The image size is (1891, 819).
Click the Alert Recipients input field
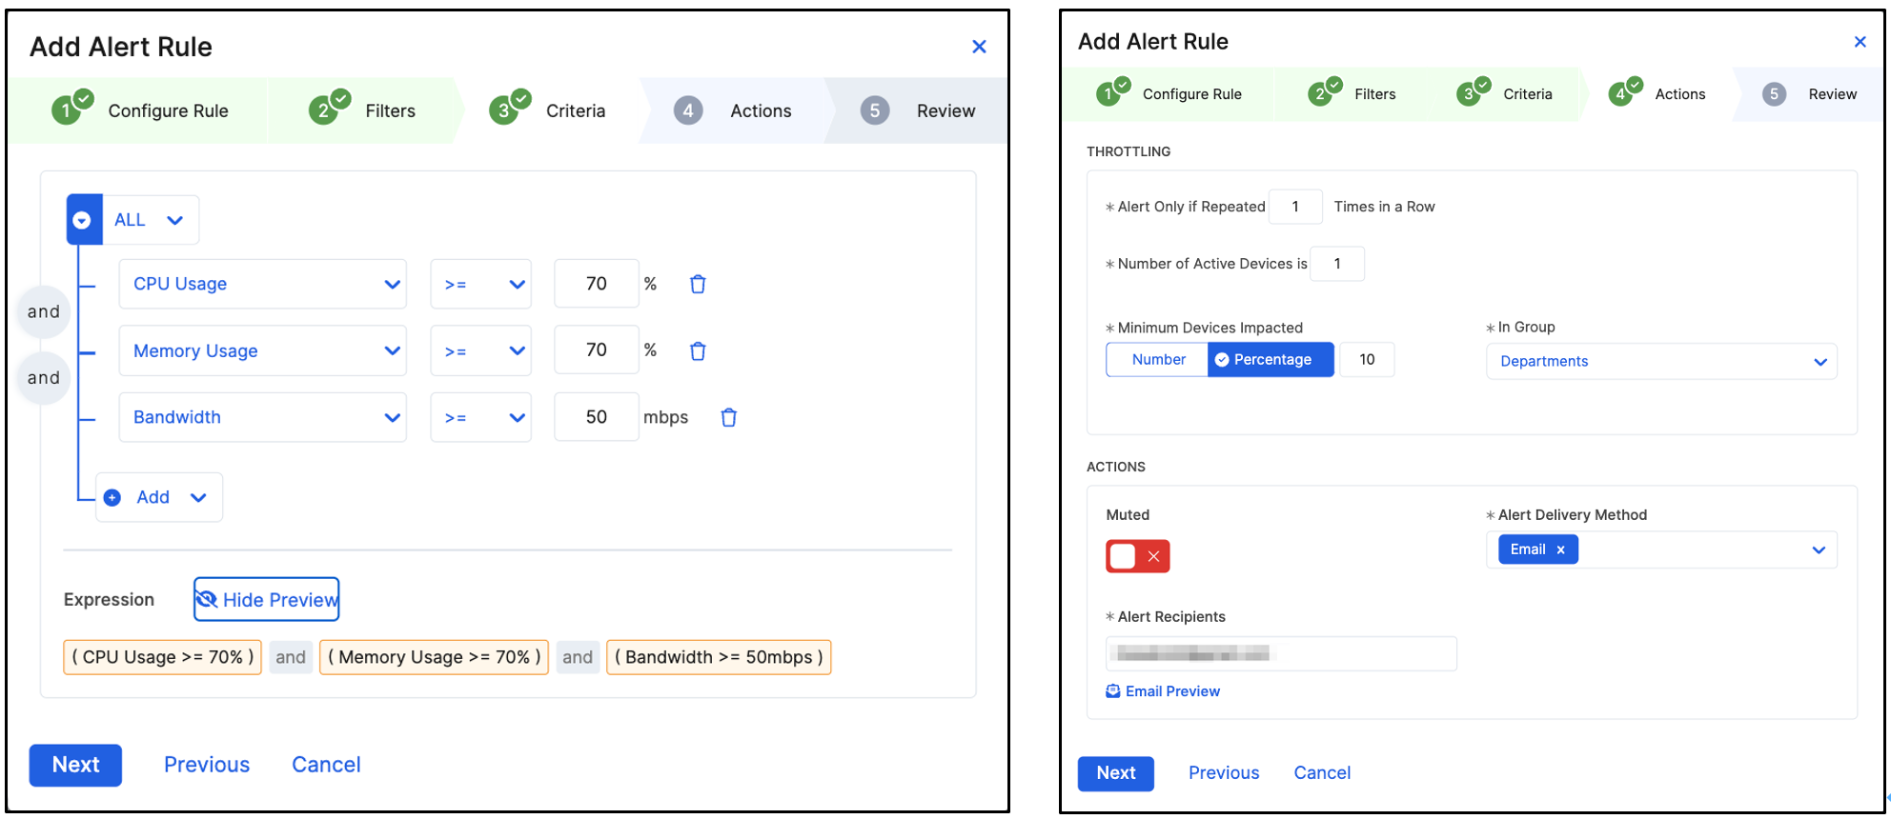point(1281,653)
